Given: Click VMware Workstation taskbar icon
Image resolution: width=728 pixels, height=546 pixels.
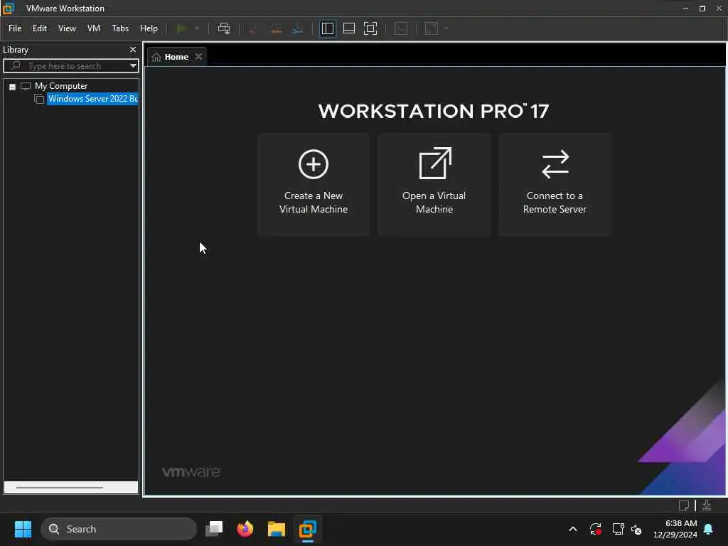Looking at the screenshot, I should pos(307,529).
